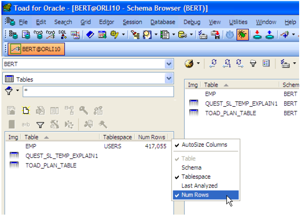Image resolution: width=301 pixels, height=216 pixels.
Task: Click the gear with pencil icon
Action: (115, 34)
